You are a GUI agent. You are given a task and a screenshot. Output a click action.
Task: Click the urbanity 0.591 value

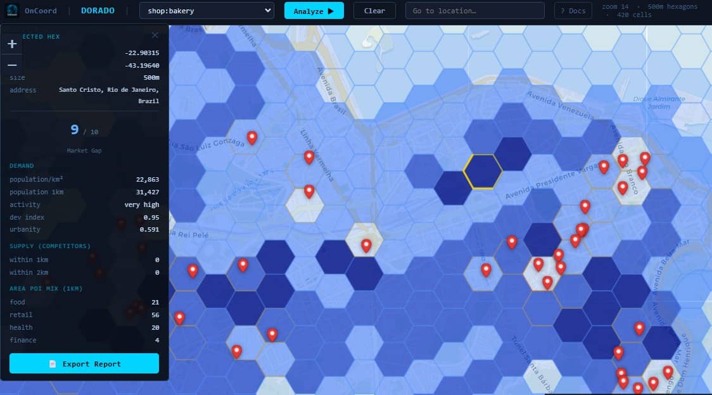pos(149,230)
